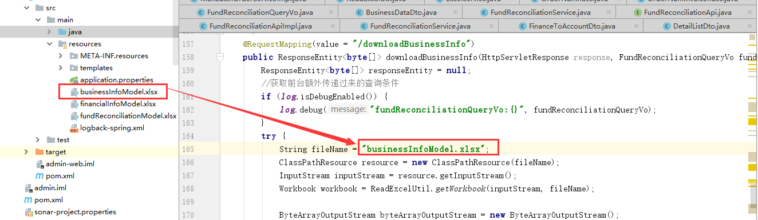This screenshot has width=758, height=220.
Task: Open application.properties in the project tree
Action: [x=117, y=80]
